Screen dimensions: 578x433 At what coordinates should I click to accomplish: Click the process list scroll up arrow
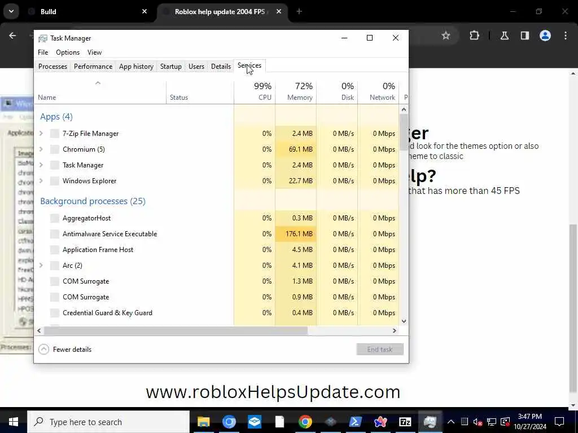404,109
